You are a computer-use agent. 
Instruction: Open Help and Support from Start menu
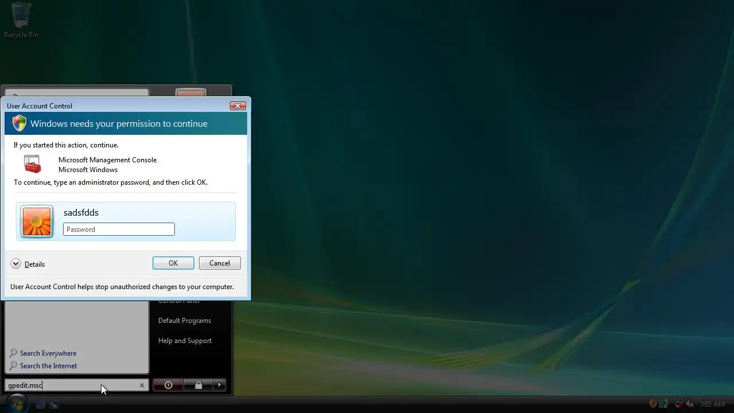click(185, 341)
